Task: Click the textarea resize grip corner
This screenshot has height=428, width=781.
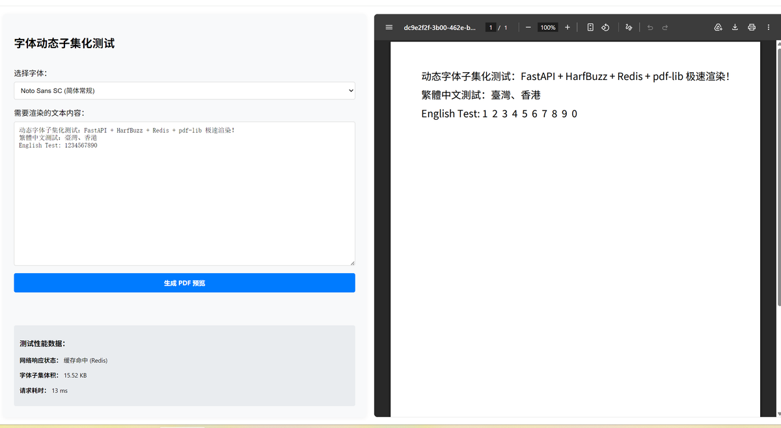Action: coord(352,262)
